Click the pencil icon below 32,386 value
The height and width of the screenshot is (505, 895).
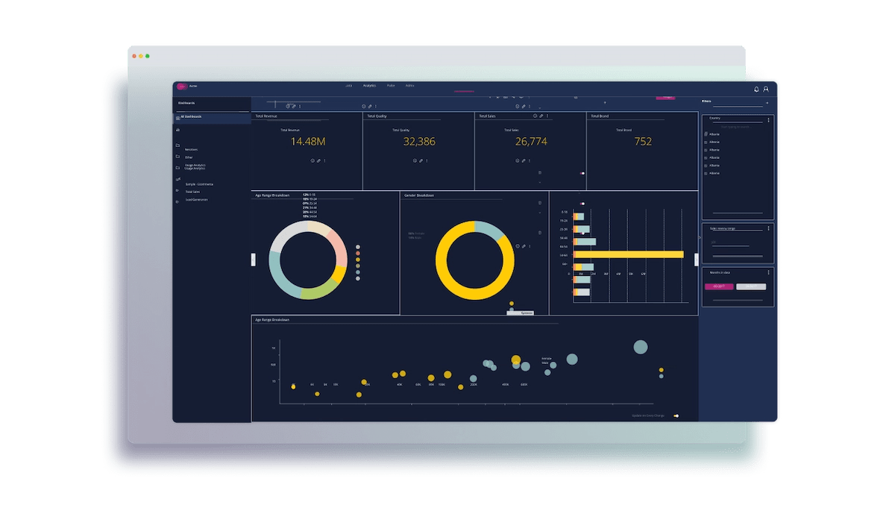421,160
